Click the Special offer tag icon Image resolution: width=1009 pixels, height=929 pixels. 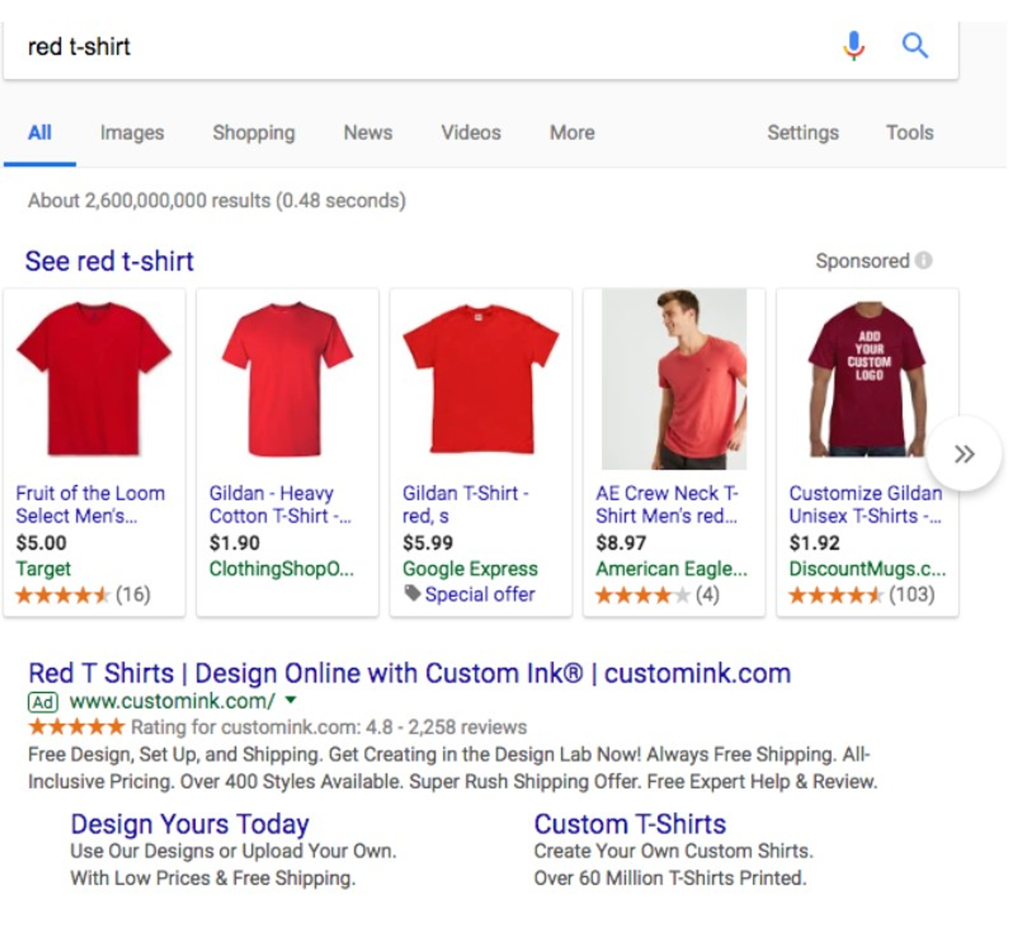pyautogui.click(x=412, y=594)
